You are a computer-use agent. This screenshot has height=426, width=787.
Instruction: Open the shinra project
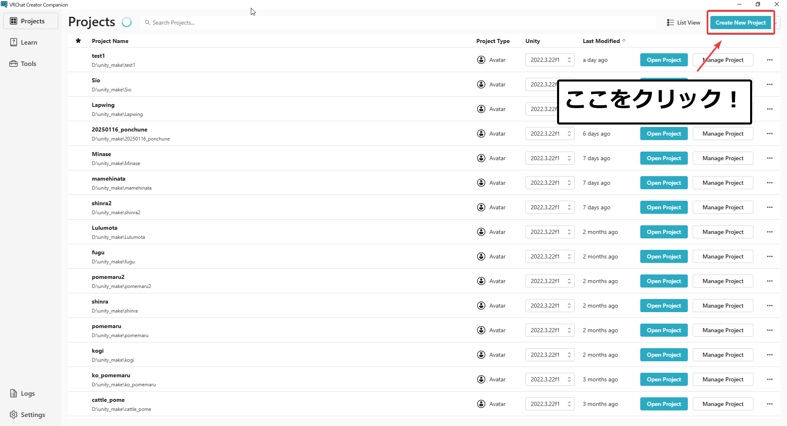(664, 306)
